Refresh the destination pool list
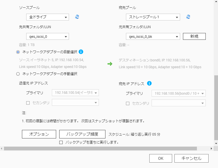Screen dimensions: 218x168 pos(188,17)
